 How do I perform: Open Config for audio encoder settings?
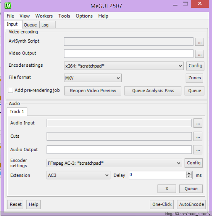point(194,163)
